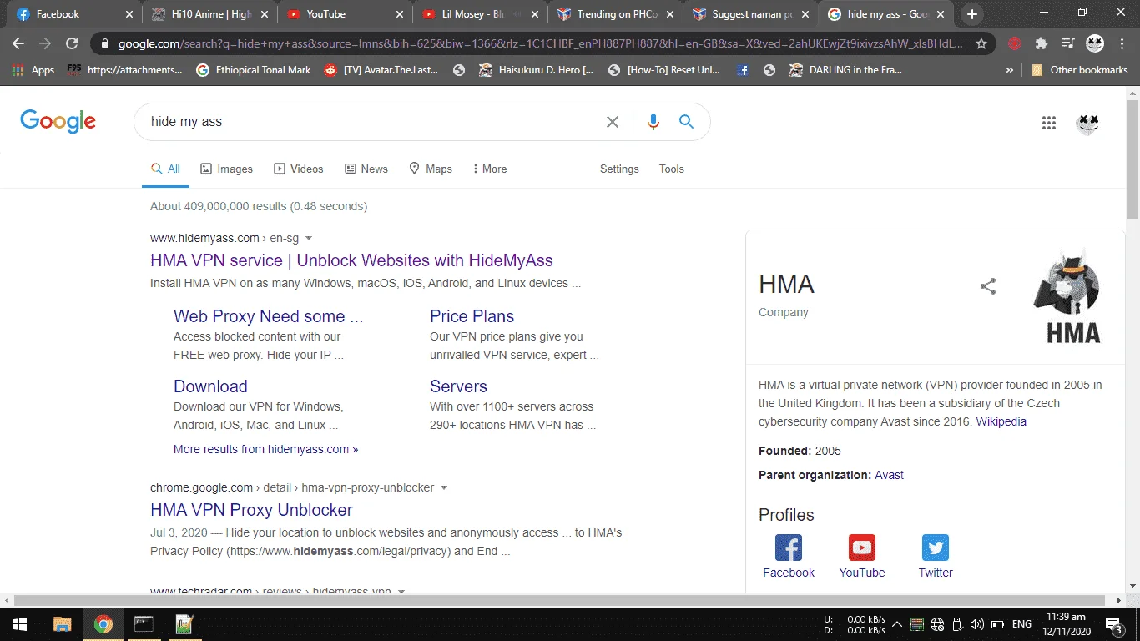The width and height of the screenshot is (1140, 641).
Task: Open taskbar clock showing 11:39 am
Action: (x=1066, y=623)
